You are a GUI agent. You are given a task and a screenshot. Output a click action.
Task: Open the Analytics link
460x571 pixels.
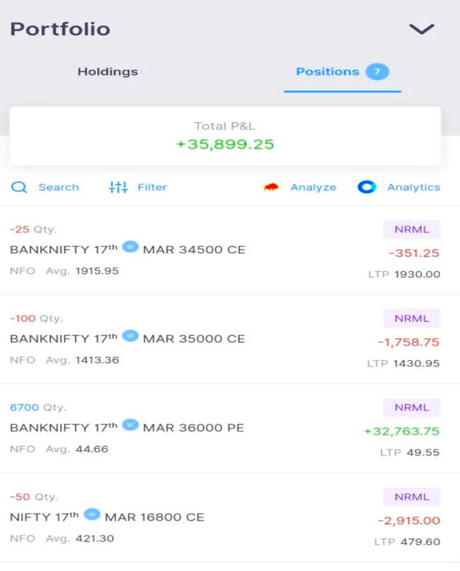[x=413, y=188]
